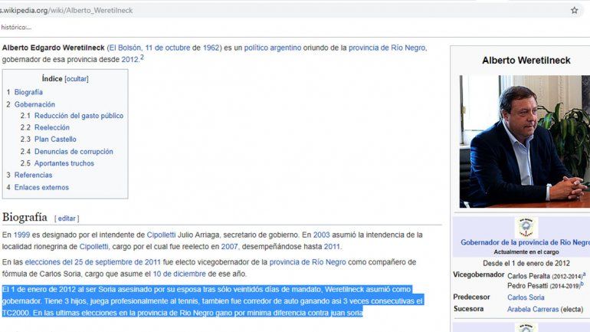Jump to Biografía in the index
590x332 pixels.
coord(28,92)
